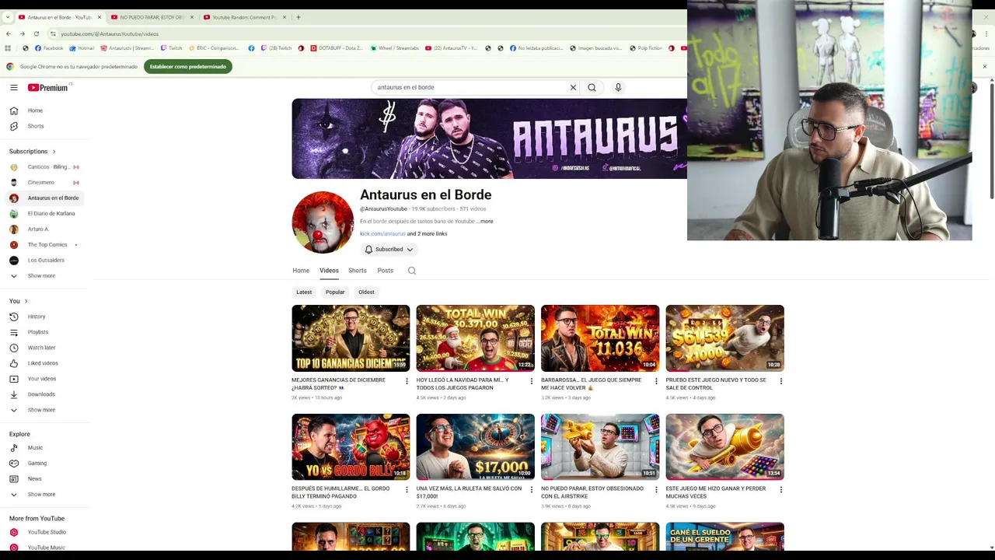Play TOP 10 GANANCIAS DICIEMBRE video thumbnail
The width and height of the screenshot is (995, 560).
[351, 338]
